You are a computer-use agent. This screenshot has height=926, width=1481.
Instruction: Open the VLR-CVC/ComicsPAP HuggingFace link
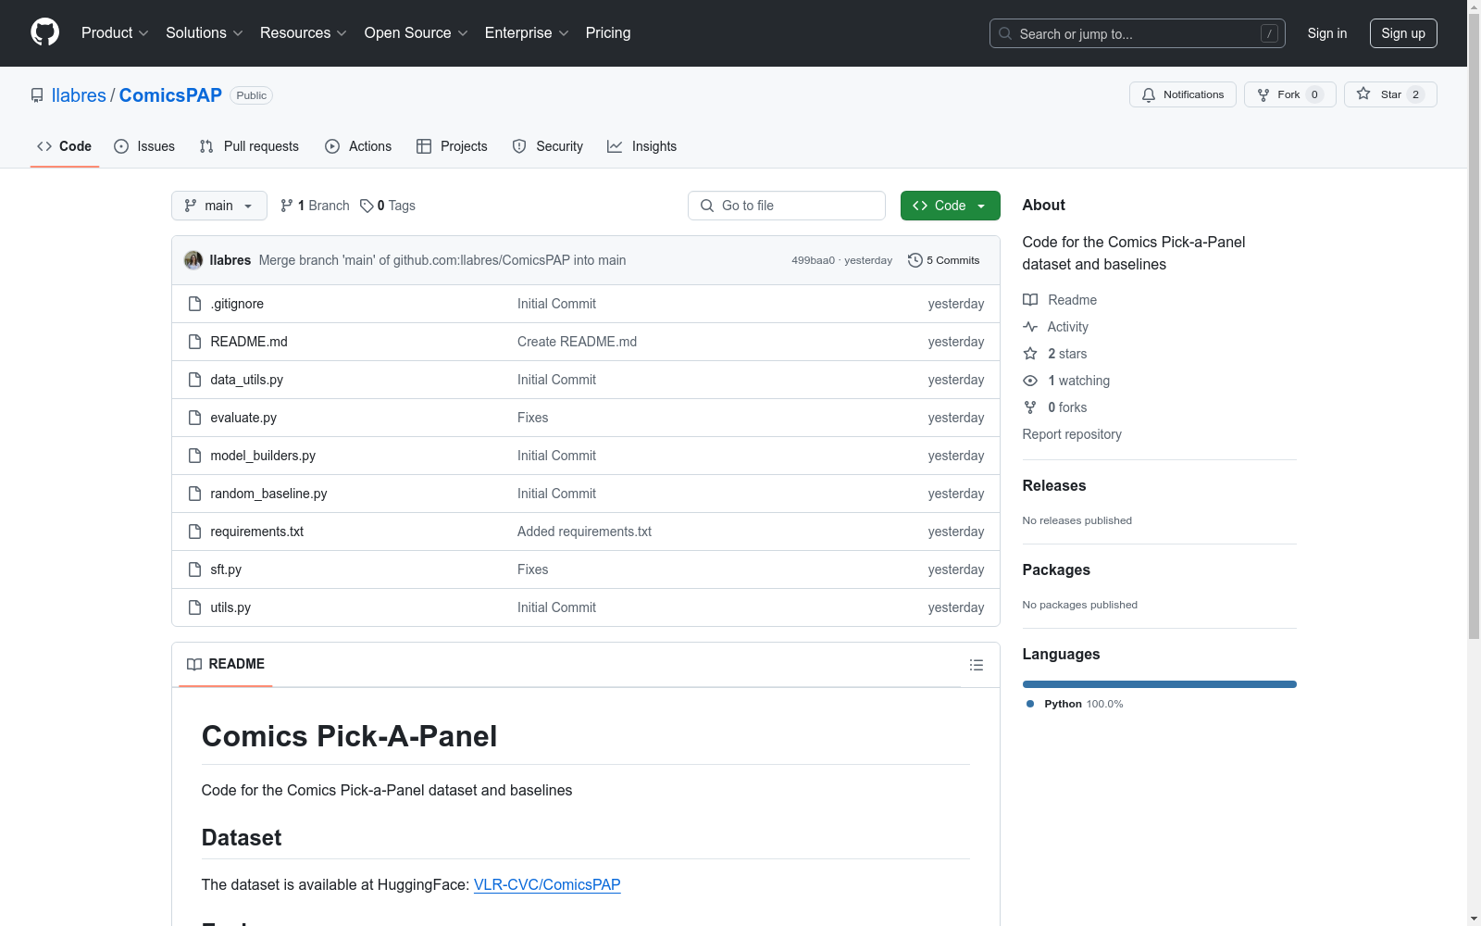tap(547, 884)
